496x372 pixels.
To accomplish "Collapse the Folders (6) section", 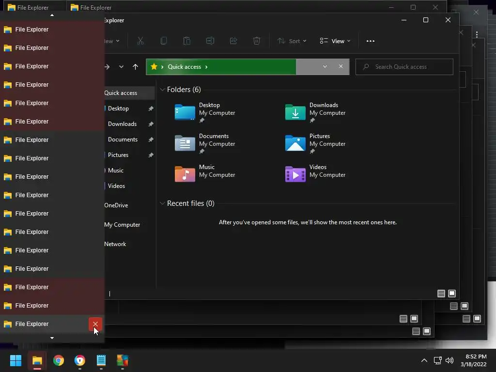I will (x=162, y=90).
